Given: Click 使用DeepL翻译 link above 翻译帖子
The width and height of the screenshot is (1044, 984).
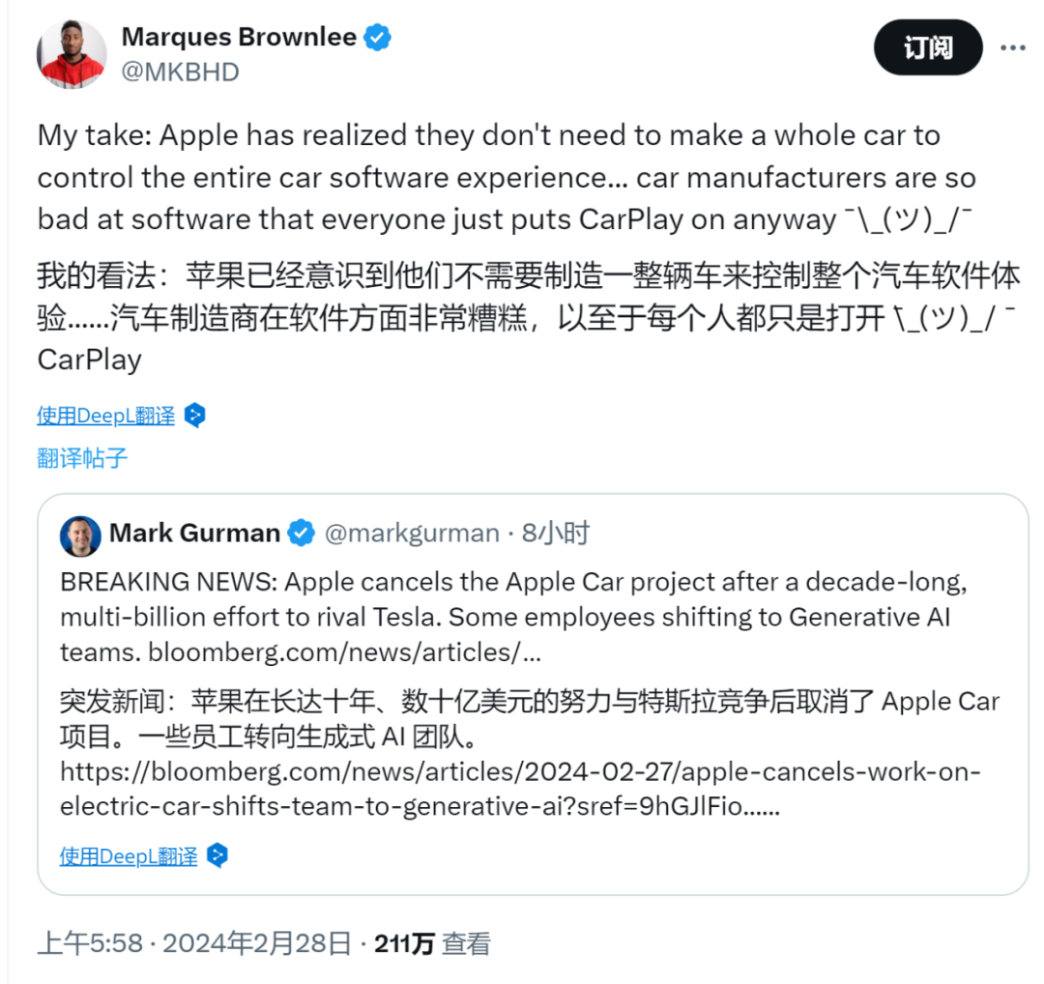Looking at the screenshot, I should pos(106,416).
